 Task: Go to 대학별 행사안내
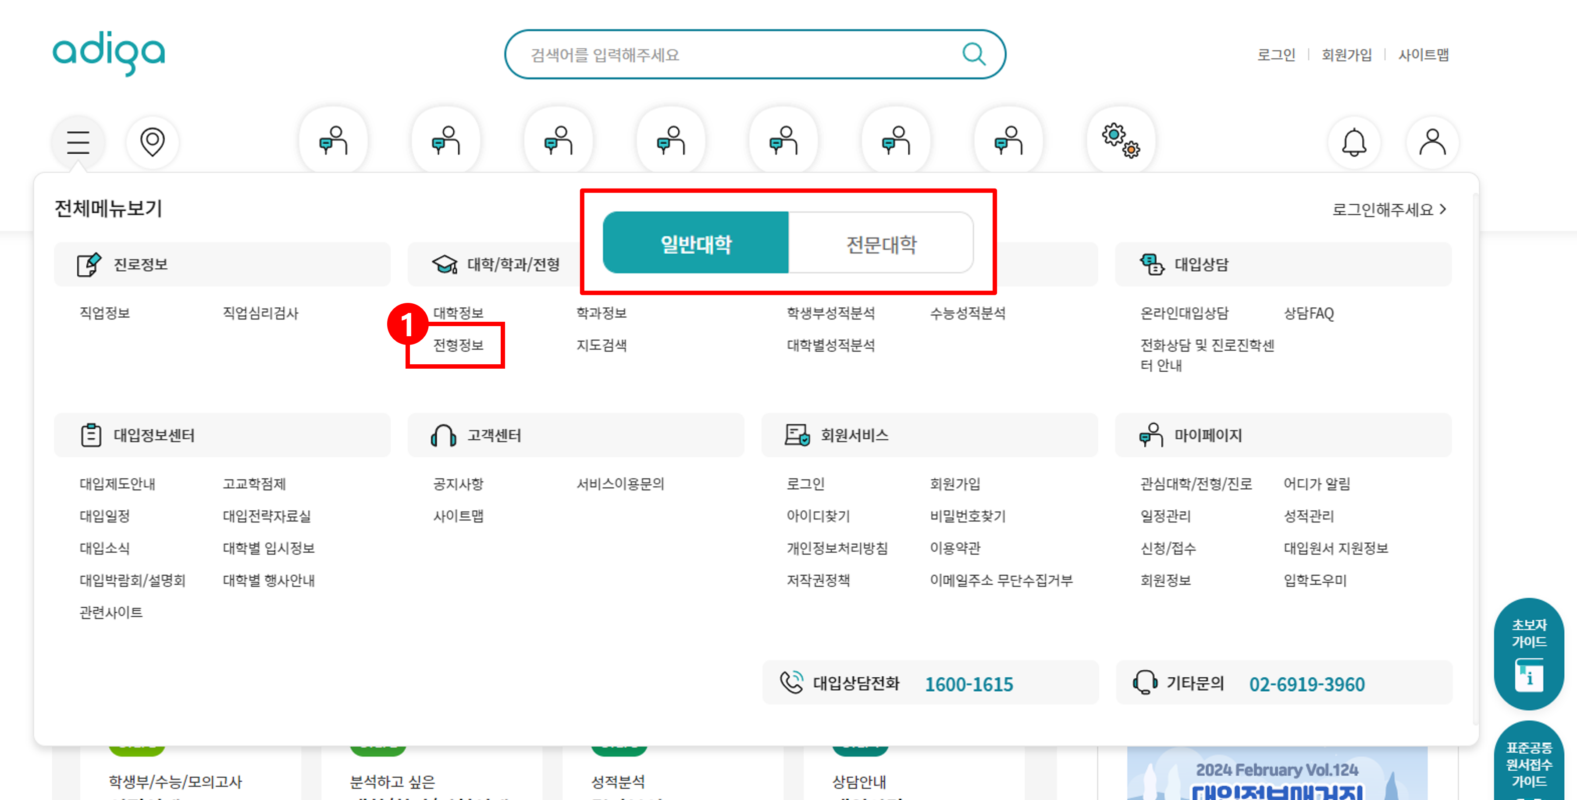click(x=268, y=580)
